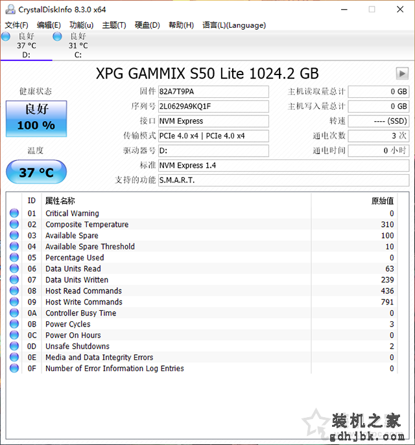The height and width of the screenshot is (445, 415).
Task: Click the next disk arrow button
Action: (402, 74)
